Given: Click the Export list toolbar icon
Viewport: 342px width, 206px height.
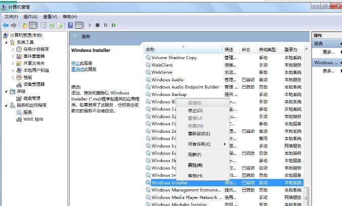Looking at the screenshot, I should 60,25.
